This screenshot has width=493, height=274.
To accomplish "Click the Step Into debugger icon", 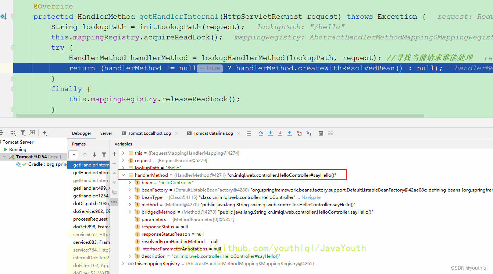I will tap(271, 133).
